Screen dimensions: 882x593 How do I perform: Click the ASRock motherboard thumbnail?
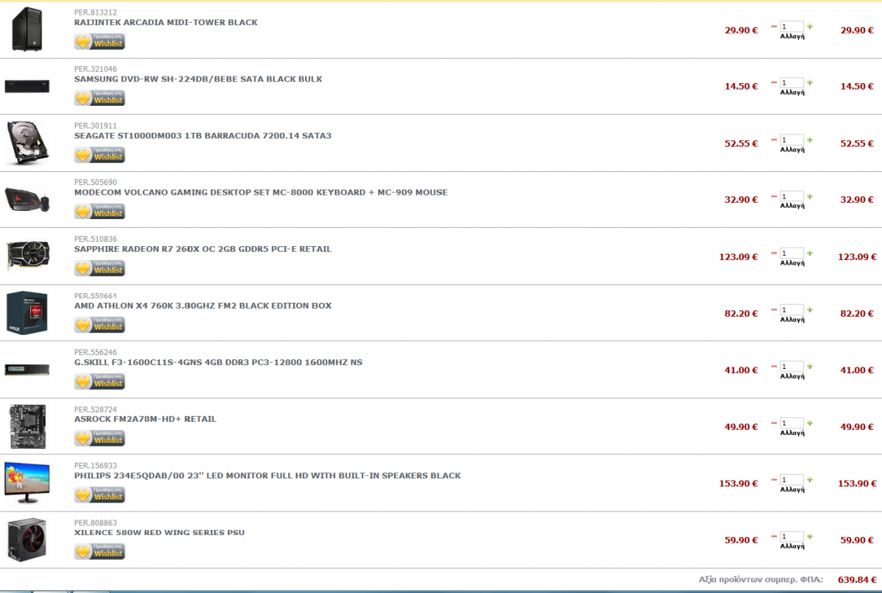(x=27, y=426)
